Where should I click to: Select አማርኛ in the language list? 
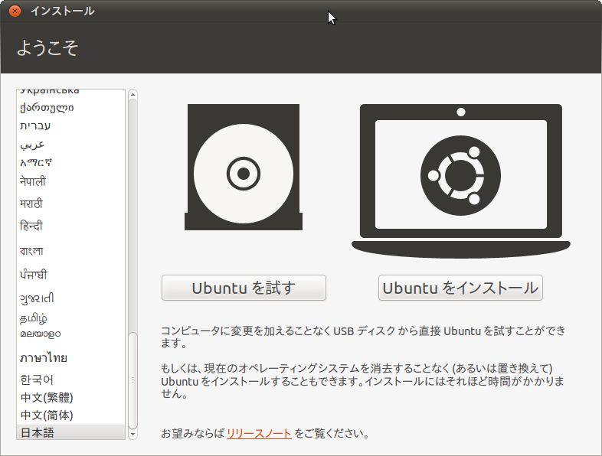[x=70, y=163]
